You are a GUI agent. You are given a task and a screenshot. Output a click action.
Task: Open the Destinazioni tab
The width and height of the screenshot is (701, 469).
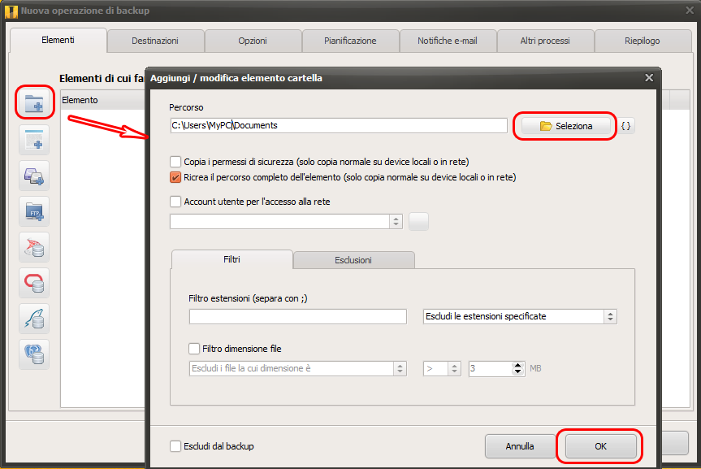pyautogui.click(x=155, y=41)
